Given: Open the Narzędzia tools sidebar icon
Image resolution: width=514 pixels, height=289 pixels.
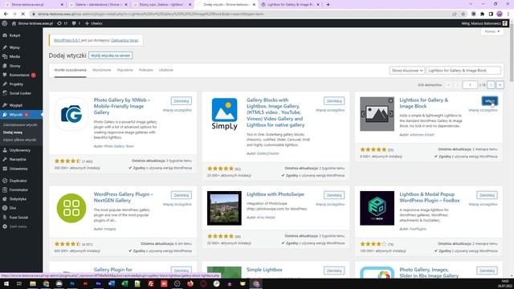Looking at the screenshot, I should click(5, 159).
